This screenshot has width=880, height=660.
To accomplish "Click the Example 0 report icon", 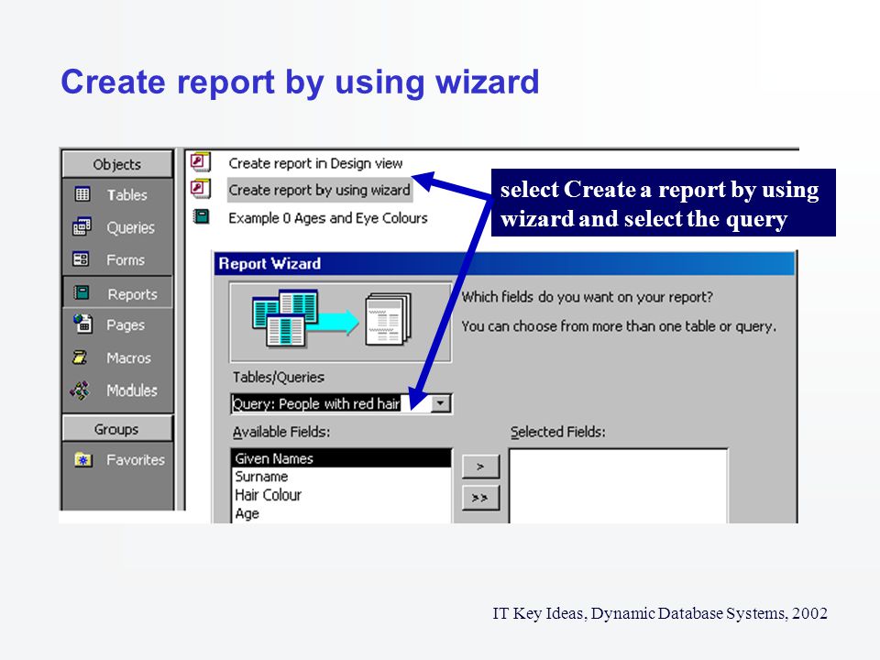I will coord(201,216).
